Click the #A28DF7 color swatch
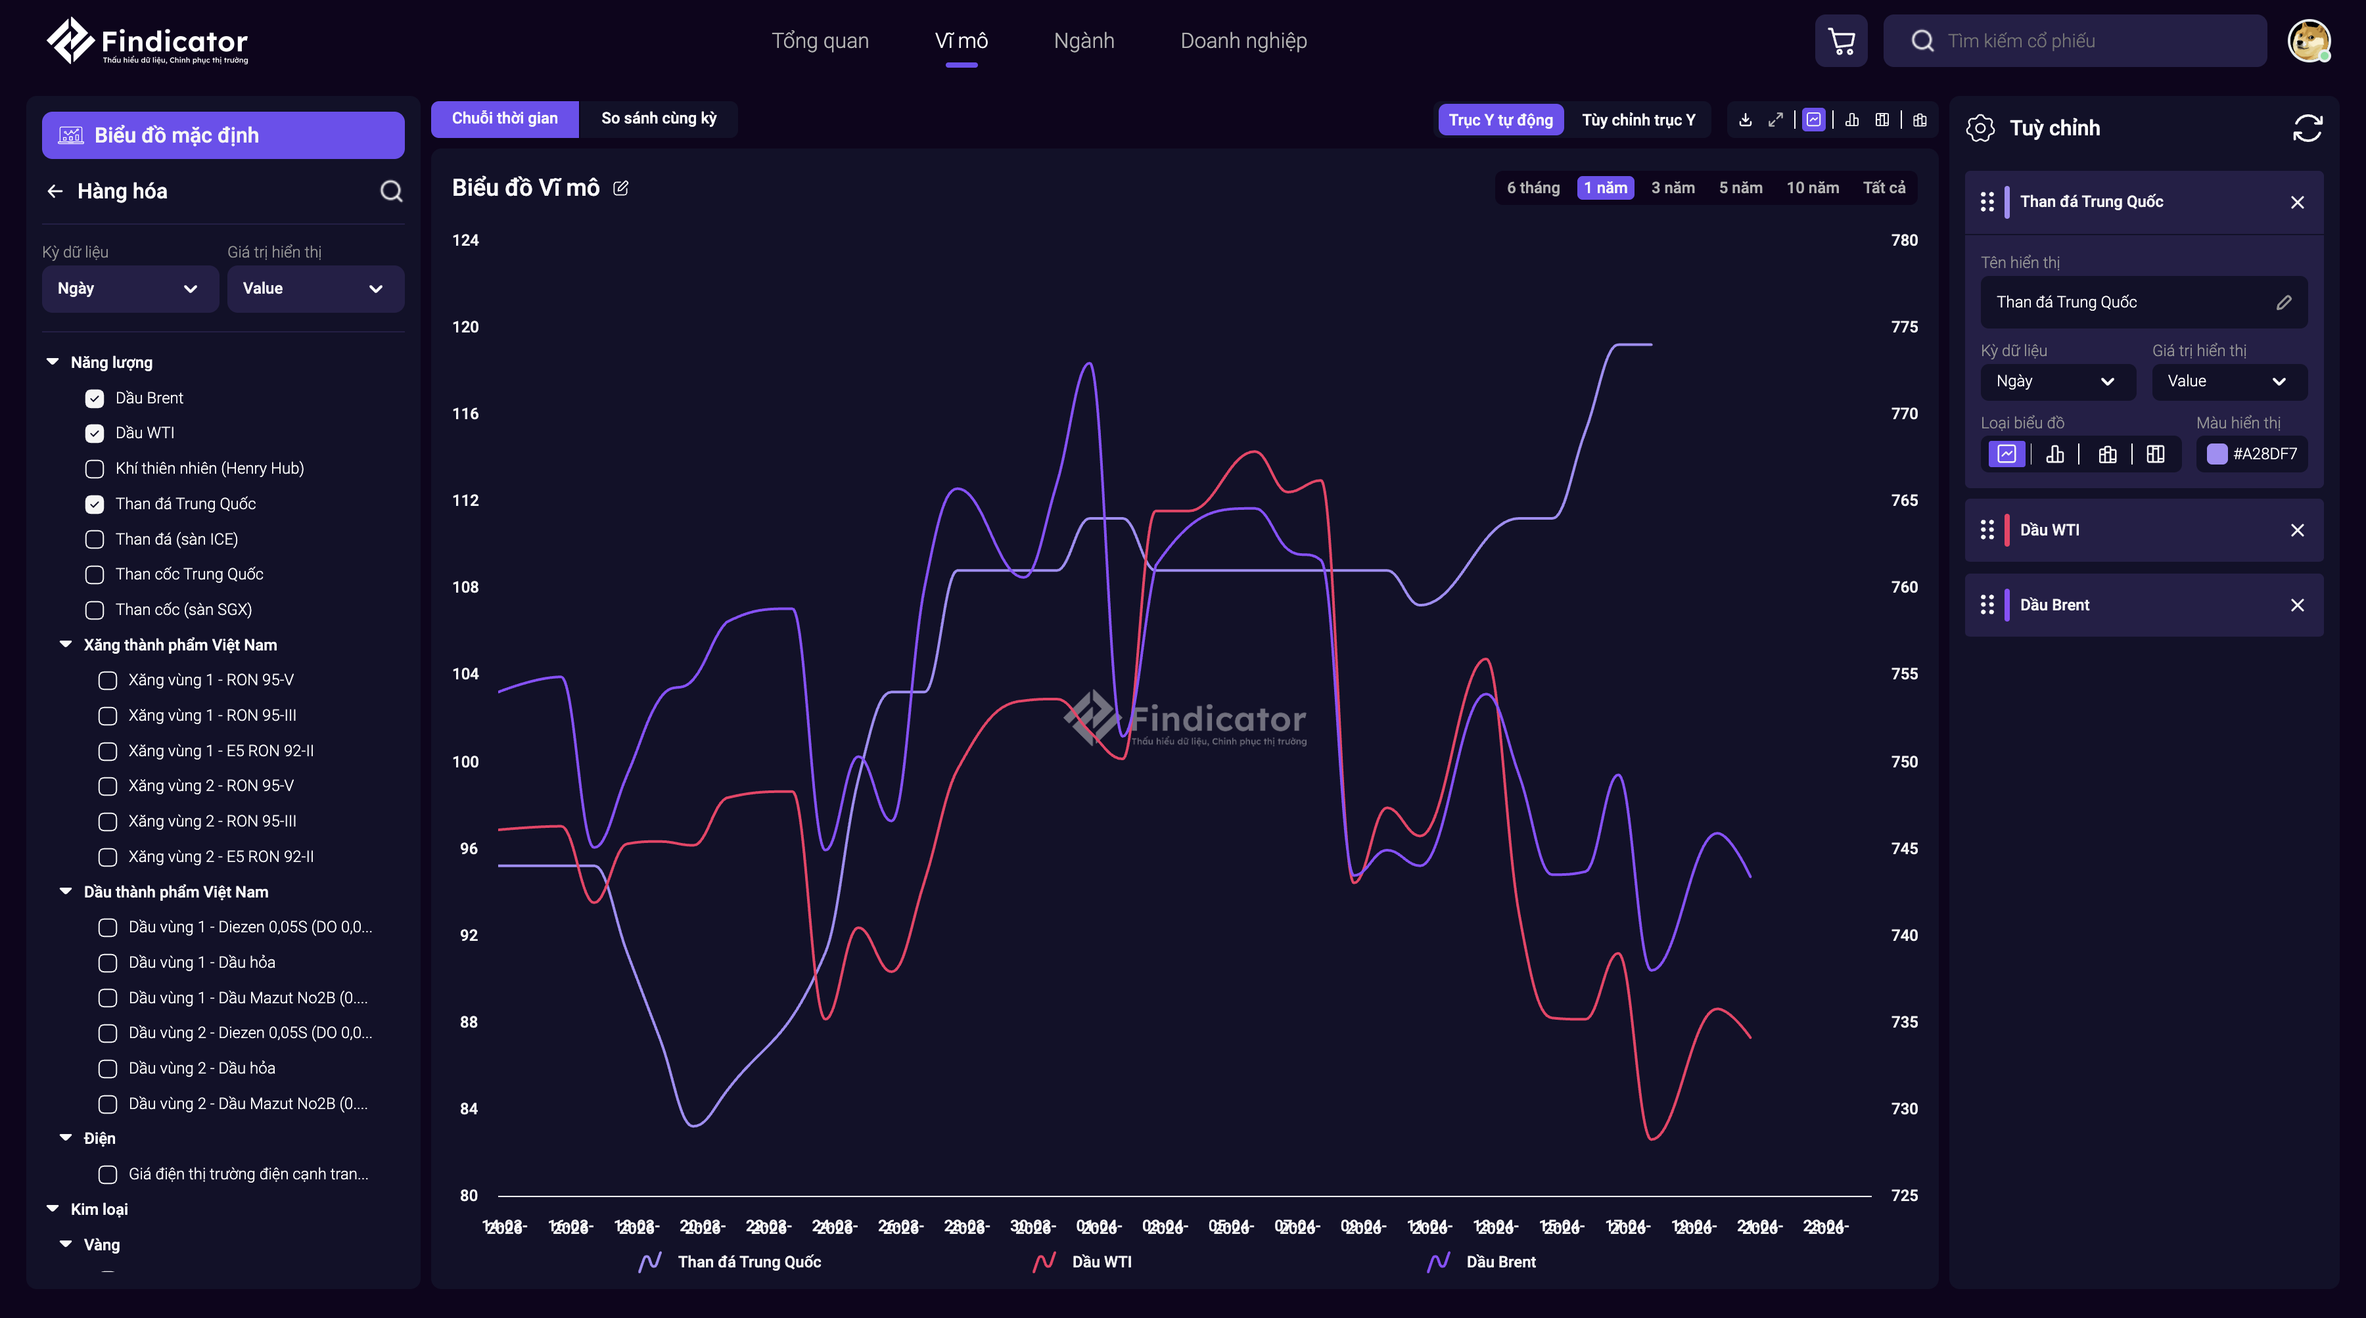 click(x=2216, y=454)
